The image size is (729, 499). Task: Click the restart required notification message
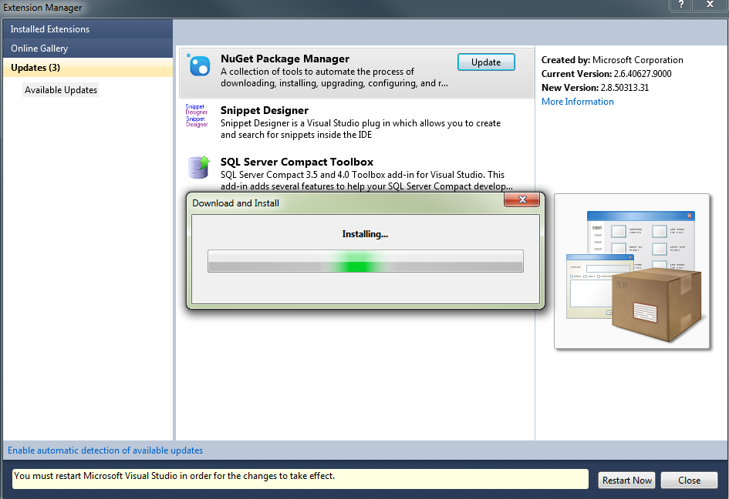[x=300, y=479]
